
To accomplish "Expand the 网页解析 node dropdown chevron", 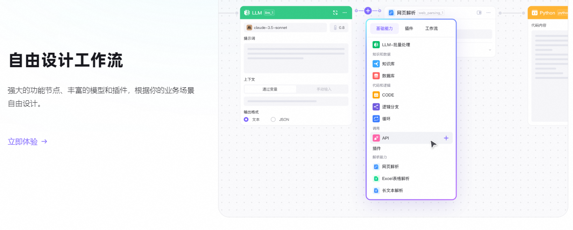I will pyautogui.click(x=490, y=49).
